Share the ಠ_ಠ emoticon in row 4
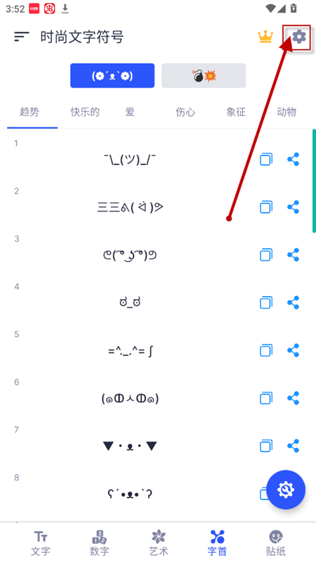Viewport: 316px width, 562px height. coord(293,302)
